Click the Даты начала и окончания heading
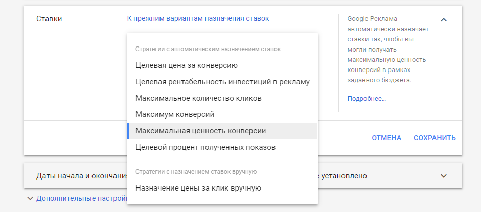Image resolution: width=481 pixels, height=212 pixels. click(81, 176)
